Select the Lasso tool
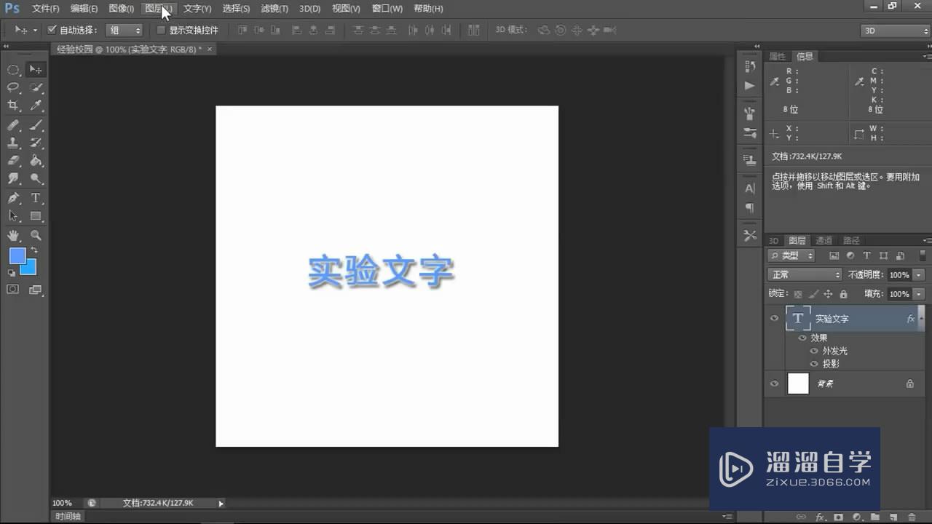Viewport: 932px width, 524px height. coord(13,87)
